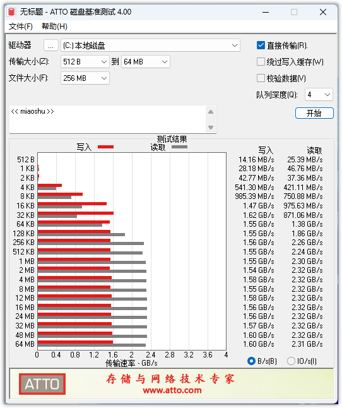342x408 pixels.
Task: Click the 开始 button to start the test
Action: click(314, 113)
